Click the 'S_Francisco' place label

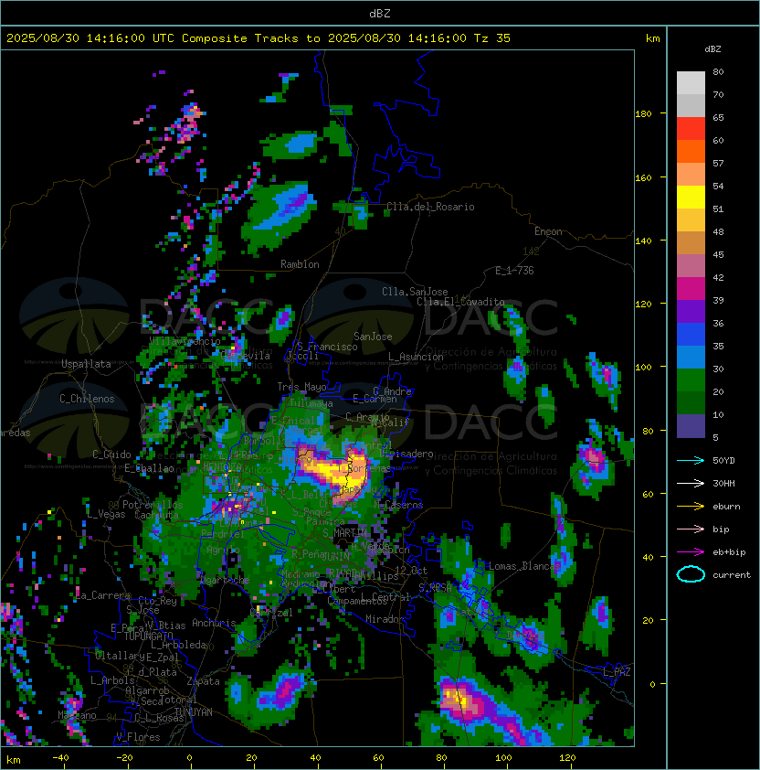tap(327, 347)
